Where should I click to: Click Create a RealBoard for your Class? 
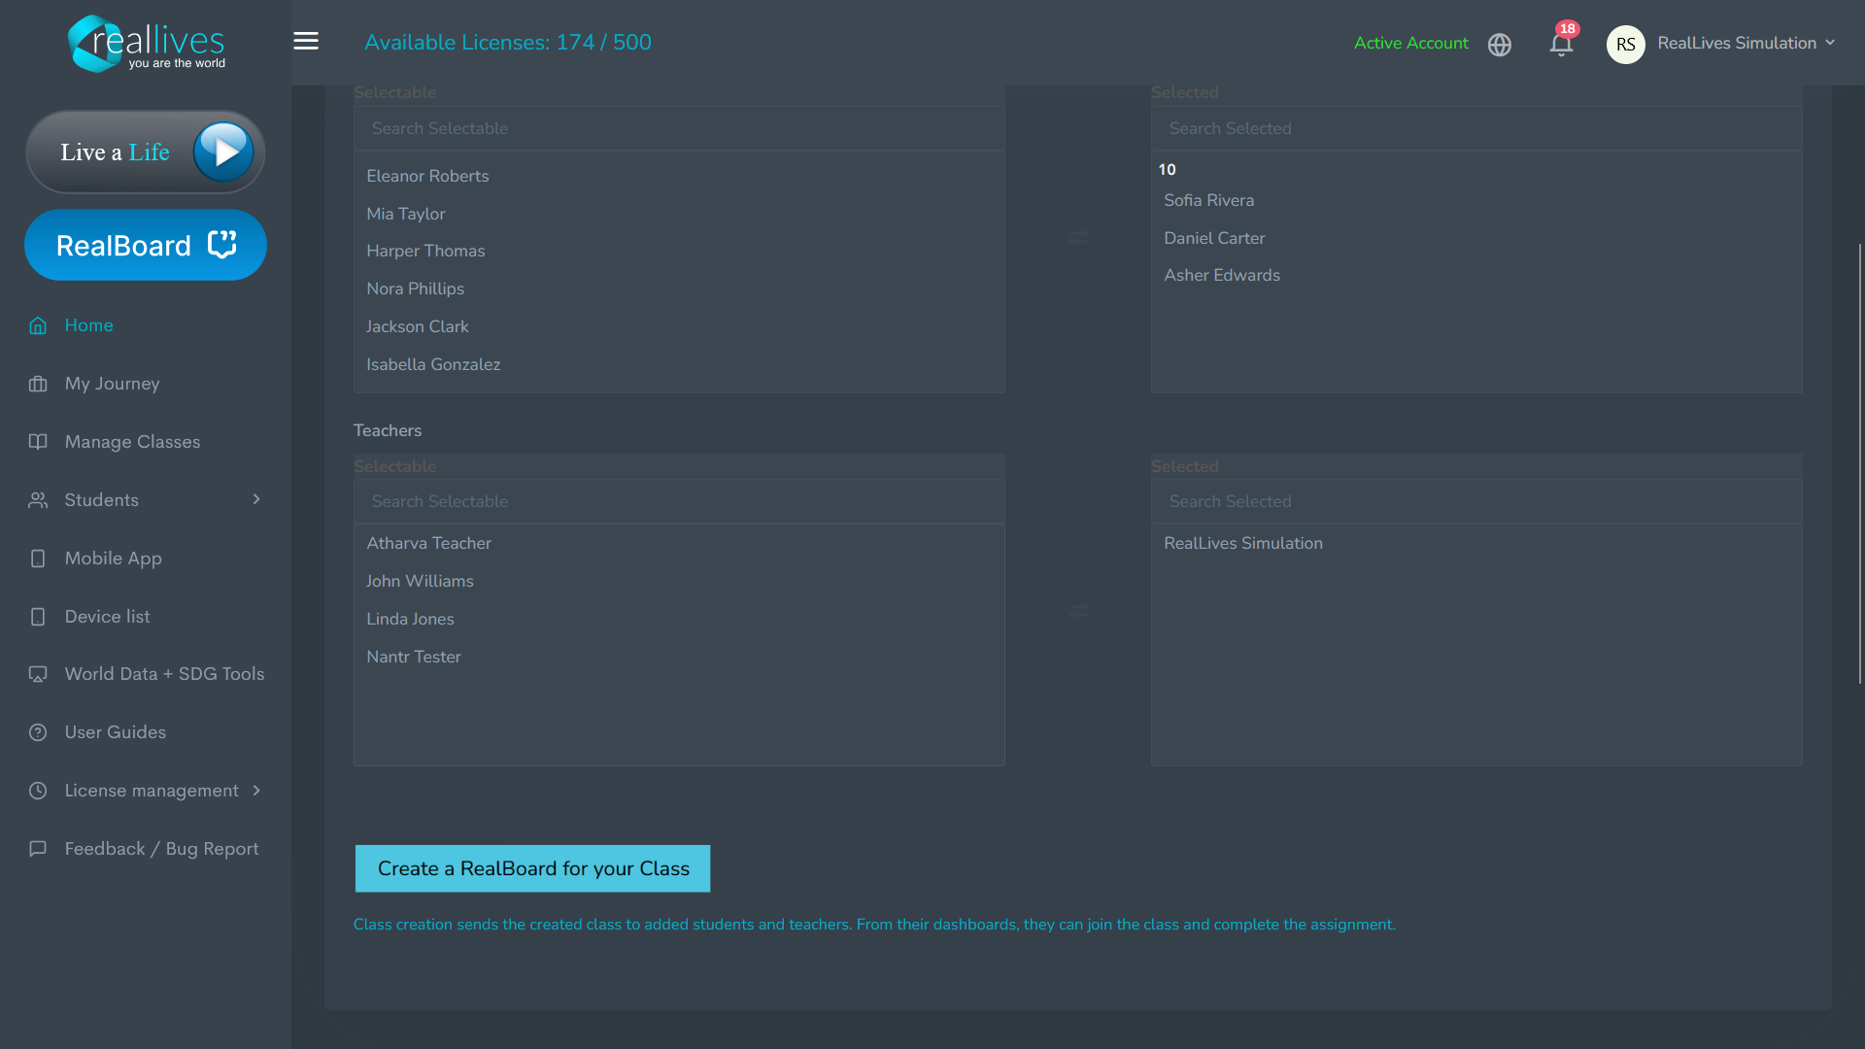point(532,868)
